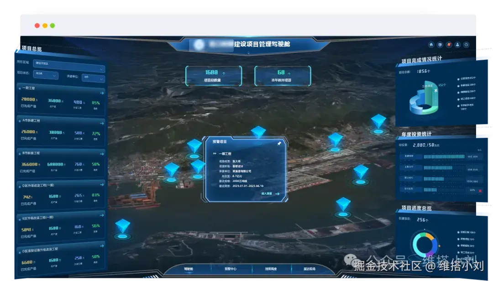Click the green macOS window button

[x=52, y=26]
